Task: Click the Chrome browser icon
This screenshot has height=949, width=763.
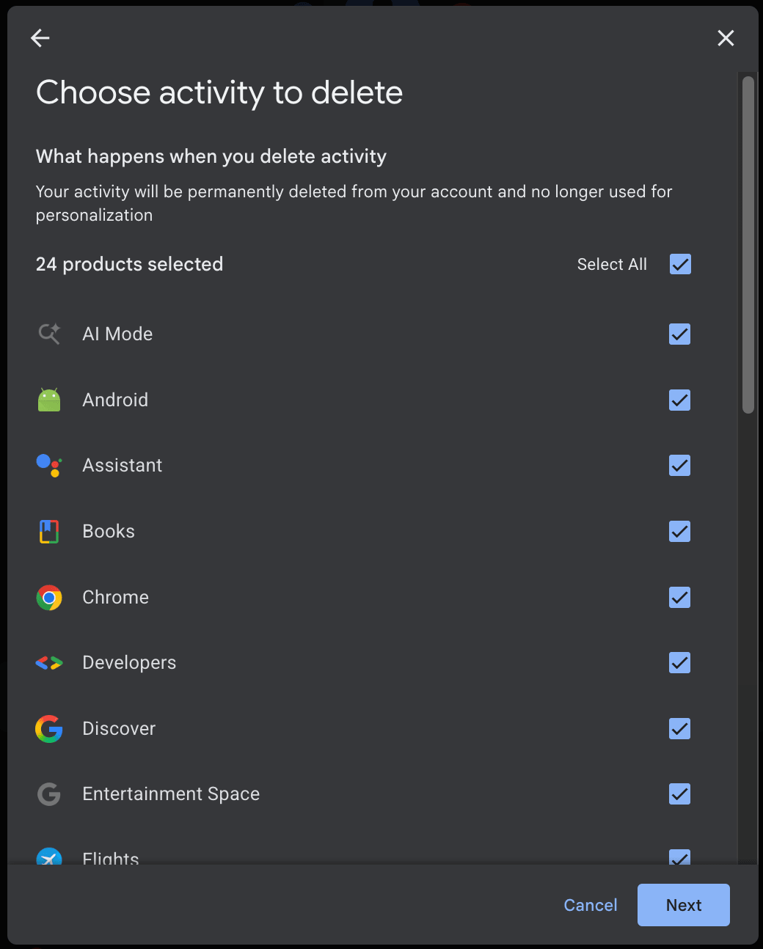Action: (x=49, y=598)
